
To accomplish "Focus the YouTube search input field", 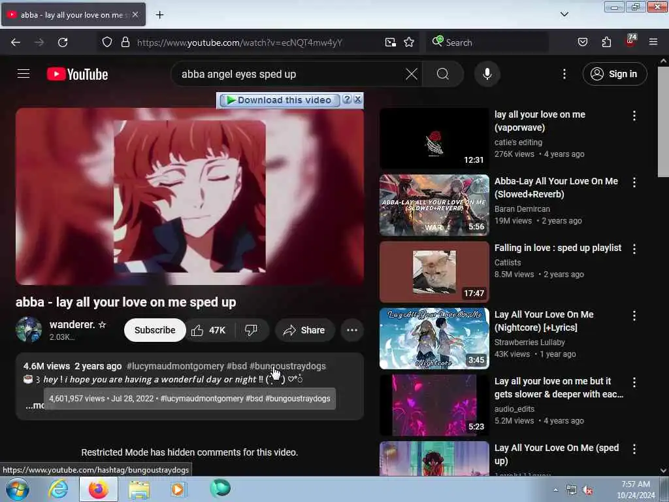I will click(x=290, y=74).
